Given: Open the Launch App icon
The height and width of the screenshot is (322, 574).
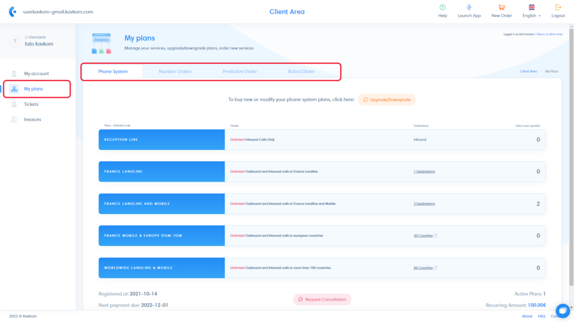Looking at the screenshot, I should 469,7.
